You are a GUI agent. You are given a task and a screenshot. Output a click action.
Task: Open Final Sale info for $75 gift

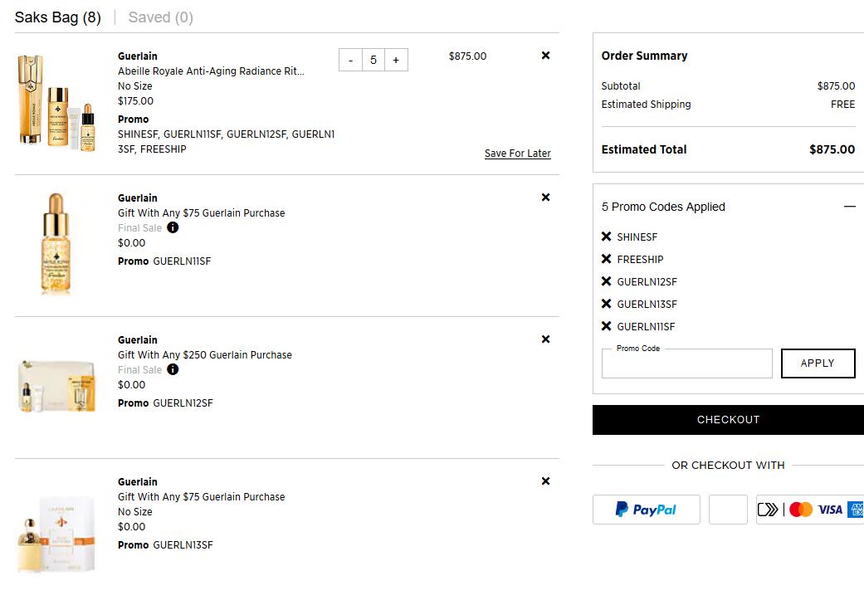click(173, 227)
